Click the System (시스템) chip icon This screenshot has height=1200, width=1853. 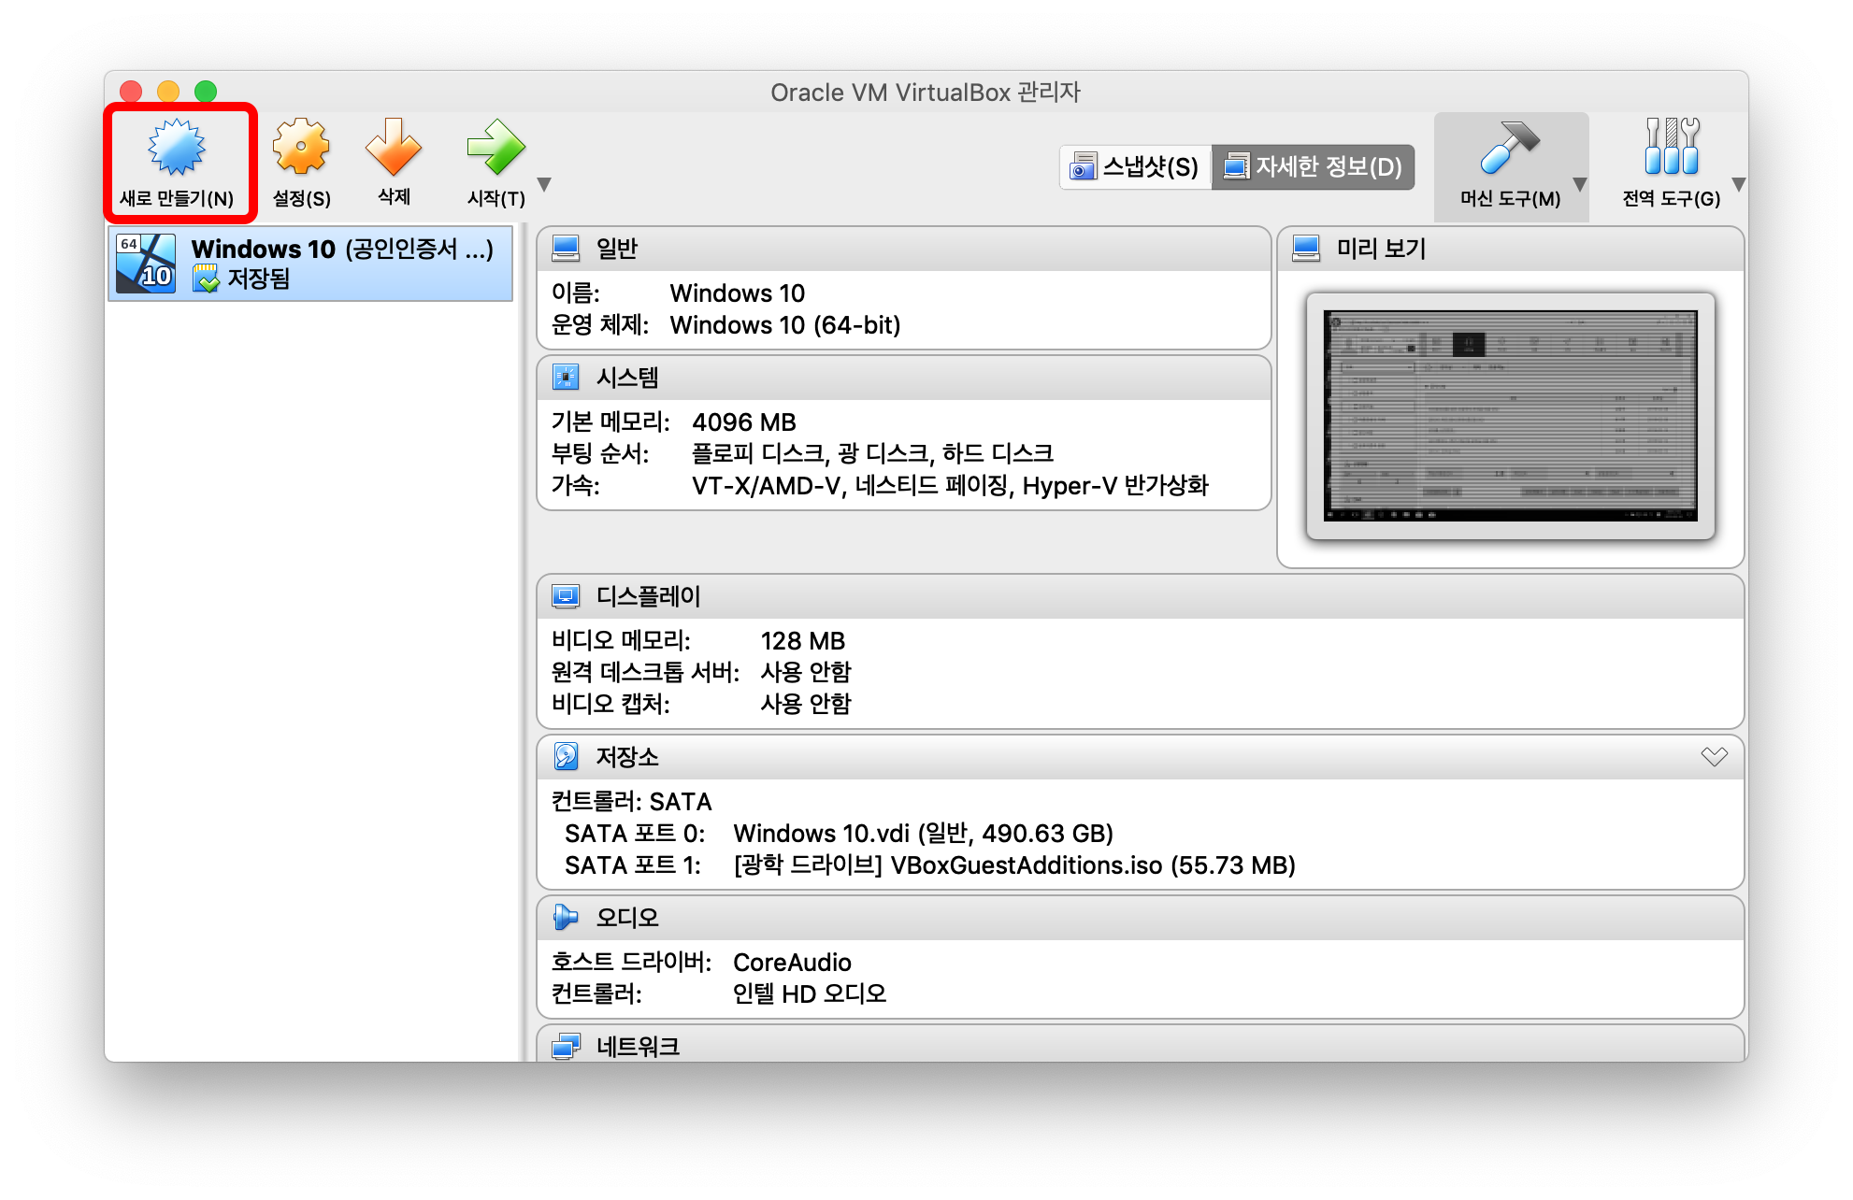[566, 377]
